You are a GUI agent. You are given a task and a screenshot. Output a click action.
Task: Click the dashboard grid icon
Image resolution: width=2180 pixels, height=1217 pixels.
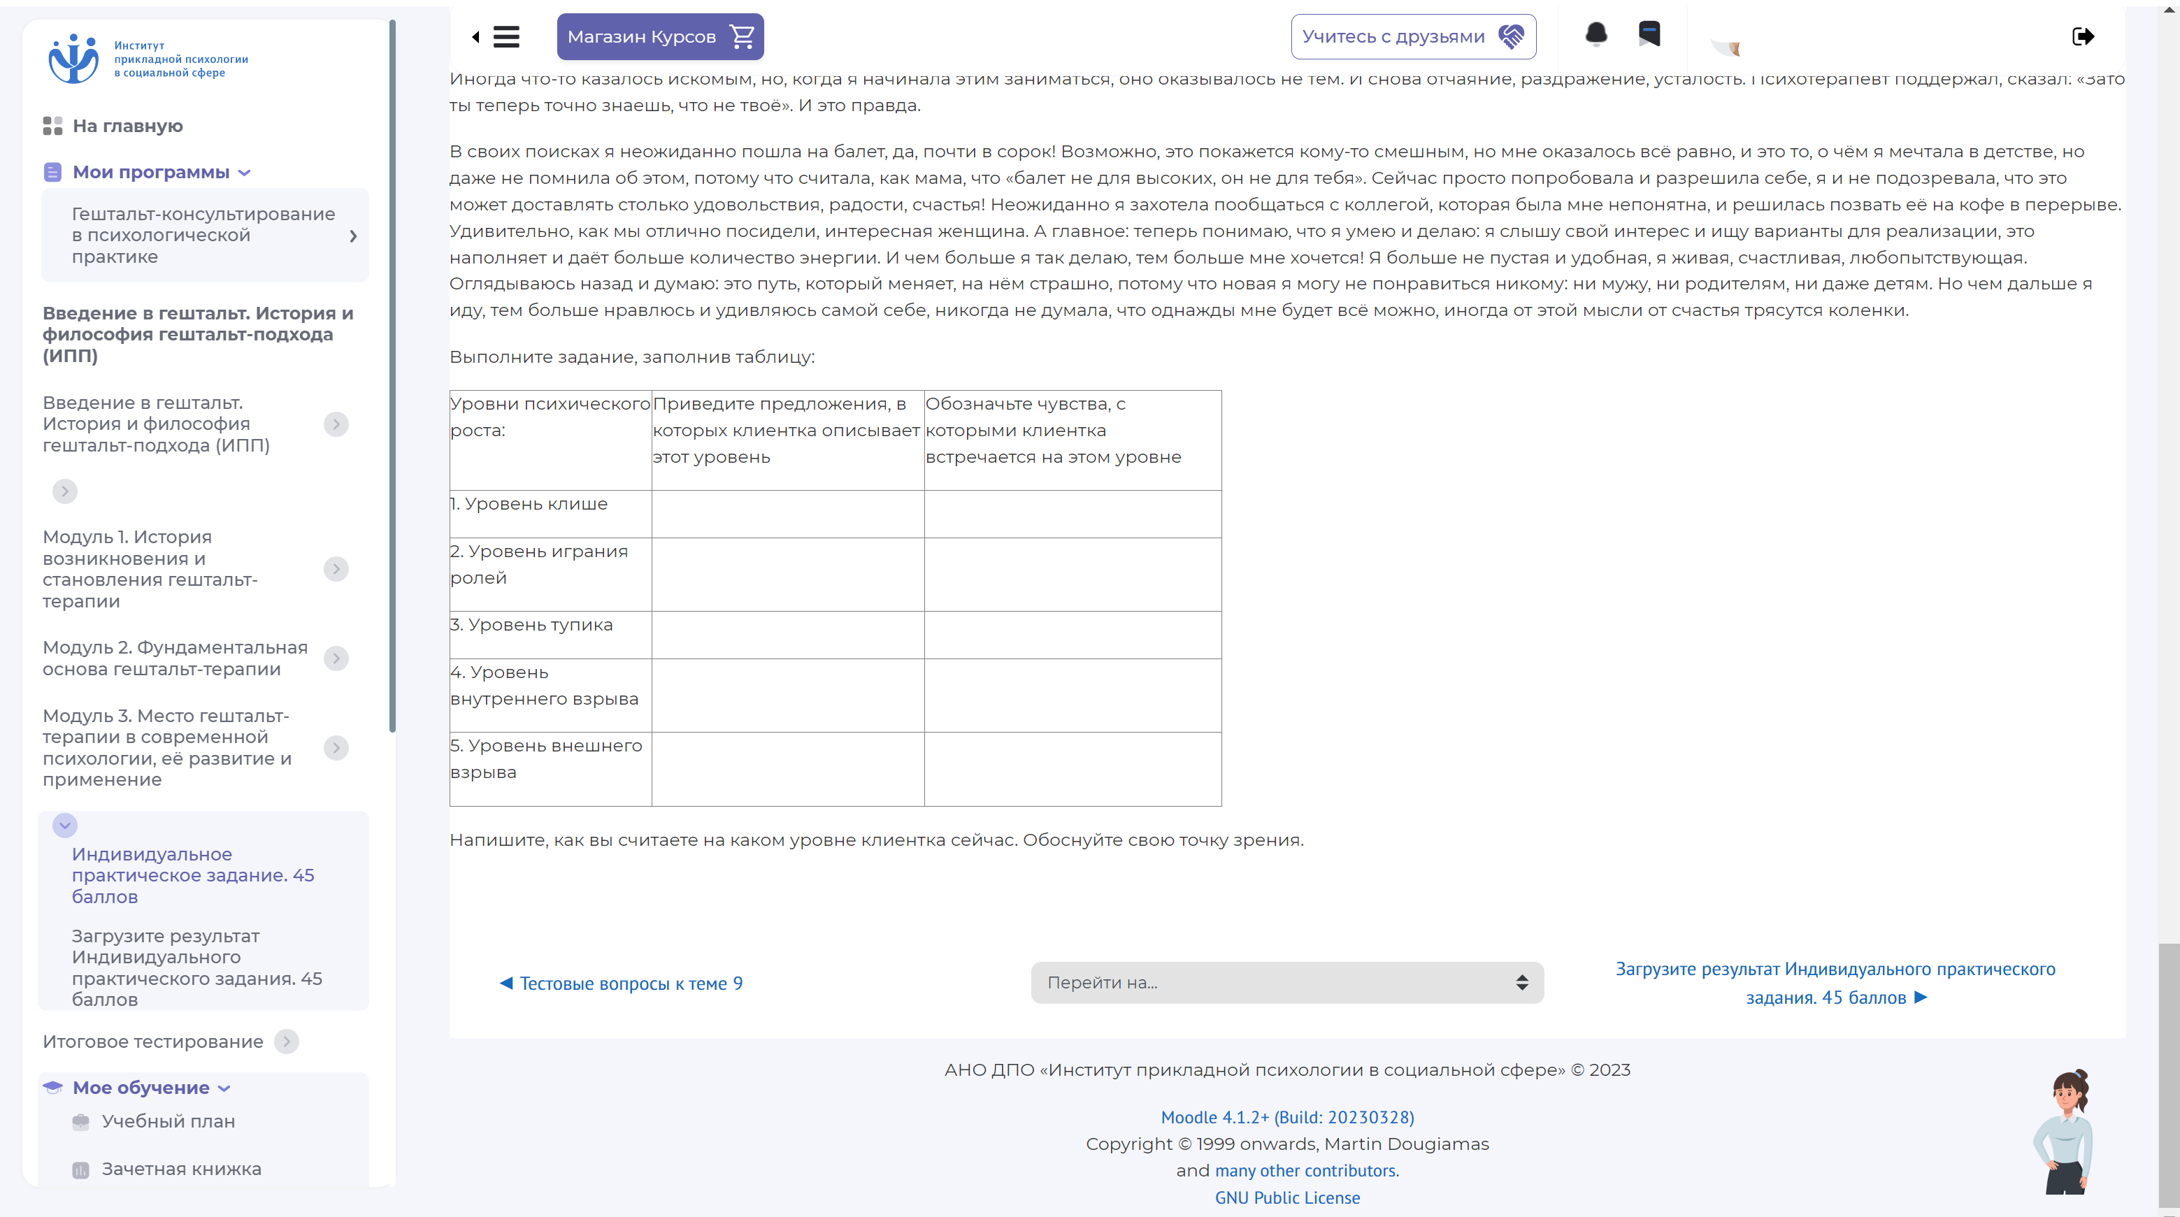52,126
